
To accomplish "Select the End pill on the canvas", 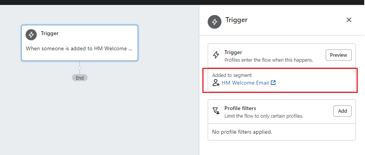I will click(80, 78).
